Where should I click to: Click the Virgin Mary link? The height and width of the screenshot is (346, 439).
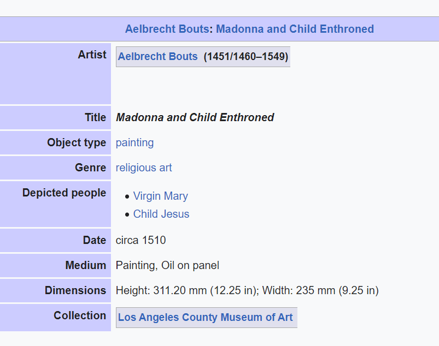click(x=160, y=196)
